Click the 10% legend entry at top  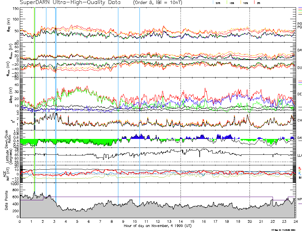pos(246,3)
